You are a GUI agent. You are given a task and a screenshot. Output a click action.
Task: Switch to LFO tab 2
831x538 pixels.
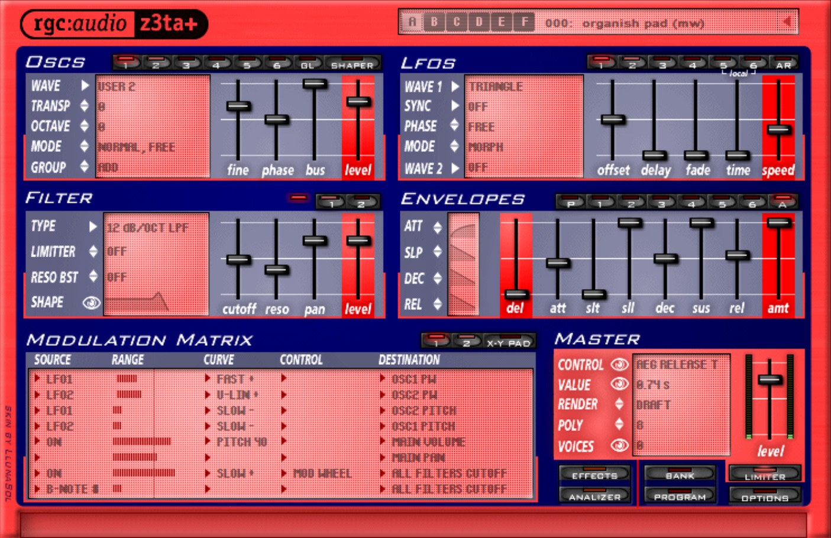[x=632, y=63]
